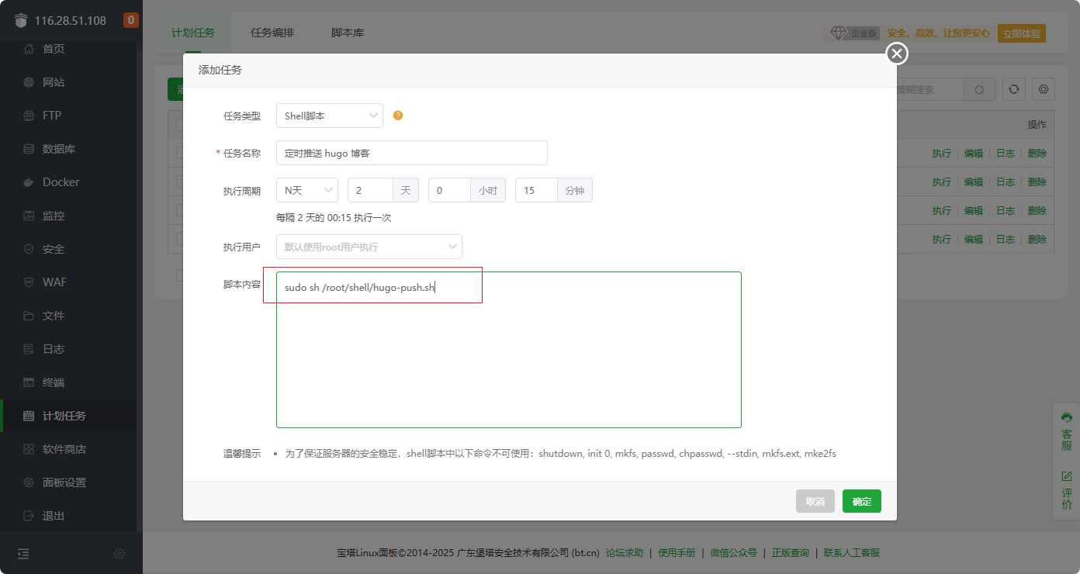This screenshot has width=1080, height=574.
Task: Click the refresh icon near the search box
Action: point(1014,89)
